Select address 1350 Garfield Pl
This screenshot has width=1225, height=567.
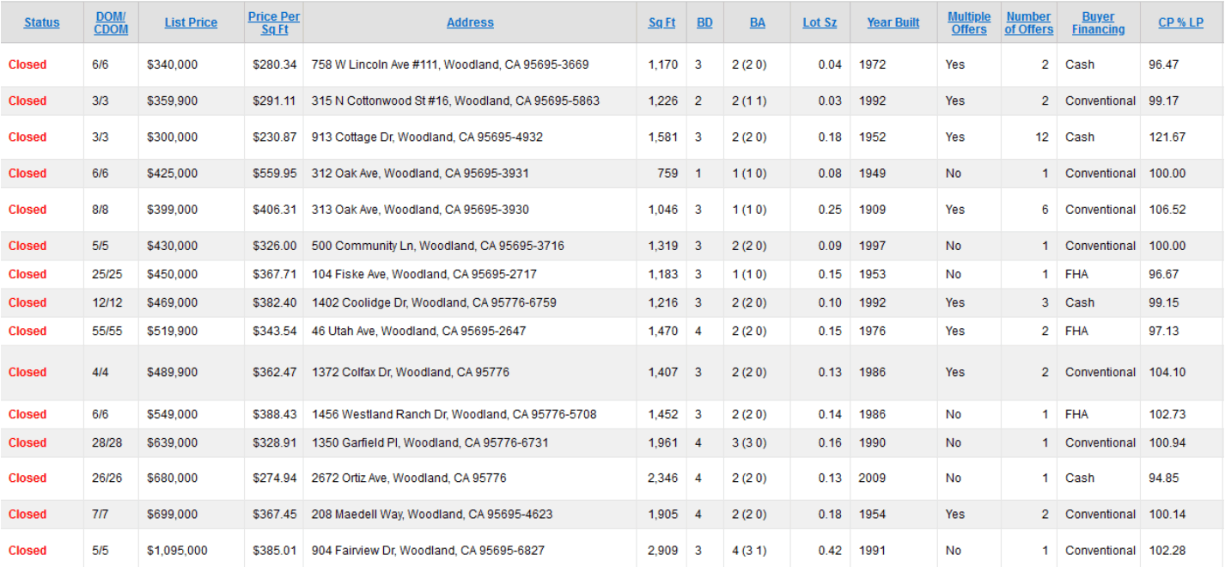[x=430, y=442]
